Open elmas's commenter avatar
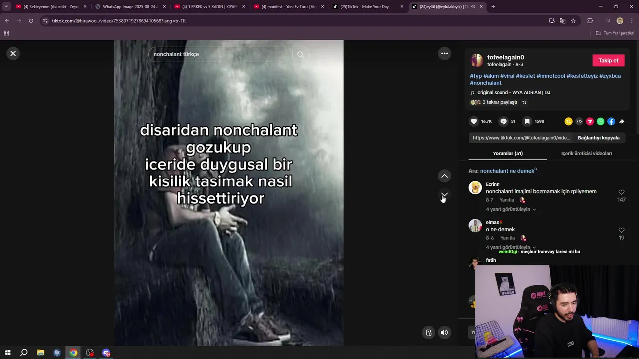 (x=475, y=225)
